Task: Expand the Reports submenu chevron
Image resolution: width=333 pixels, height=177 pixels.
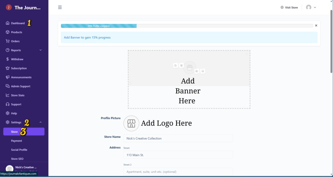Action: pos(41,50)
